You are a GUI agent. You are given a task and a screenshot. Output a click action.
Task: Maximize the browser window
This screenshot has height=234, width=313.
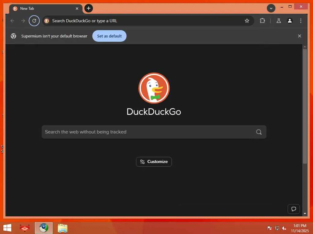[x=290, y=7]
